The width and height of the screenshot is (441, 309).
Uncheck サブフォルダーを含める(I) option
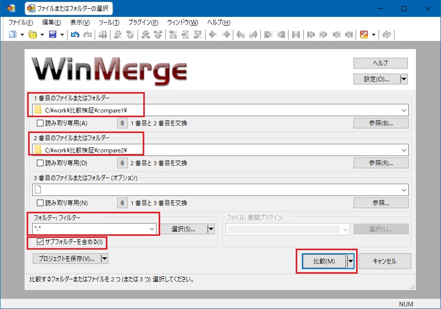click(40, 241)
